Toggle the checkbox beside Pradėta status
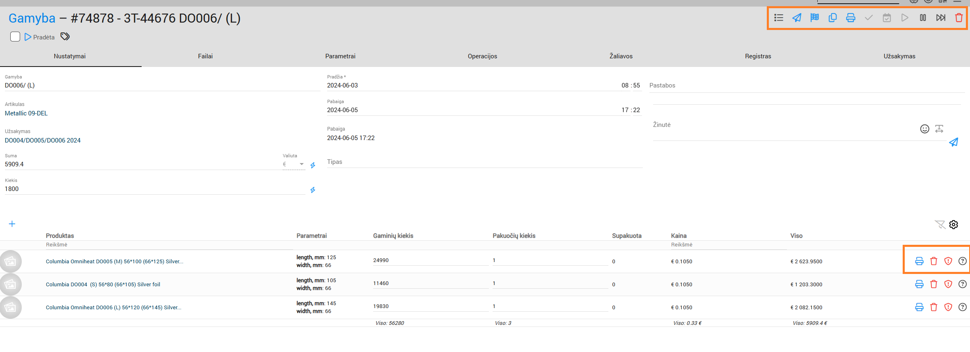 pos(15,37)
